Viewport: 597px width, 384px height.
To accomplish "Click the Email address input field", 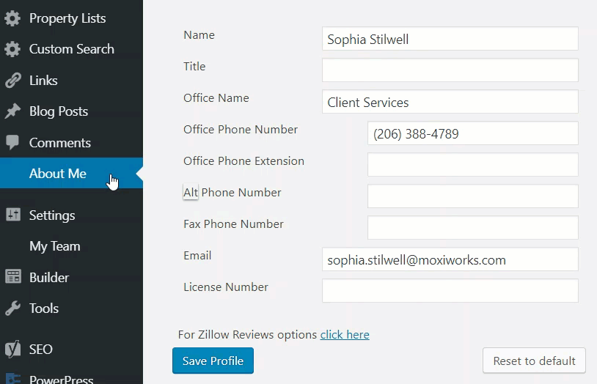I will [450, 259].
